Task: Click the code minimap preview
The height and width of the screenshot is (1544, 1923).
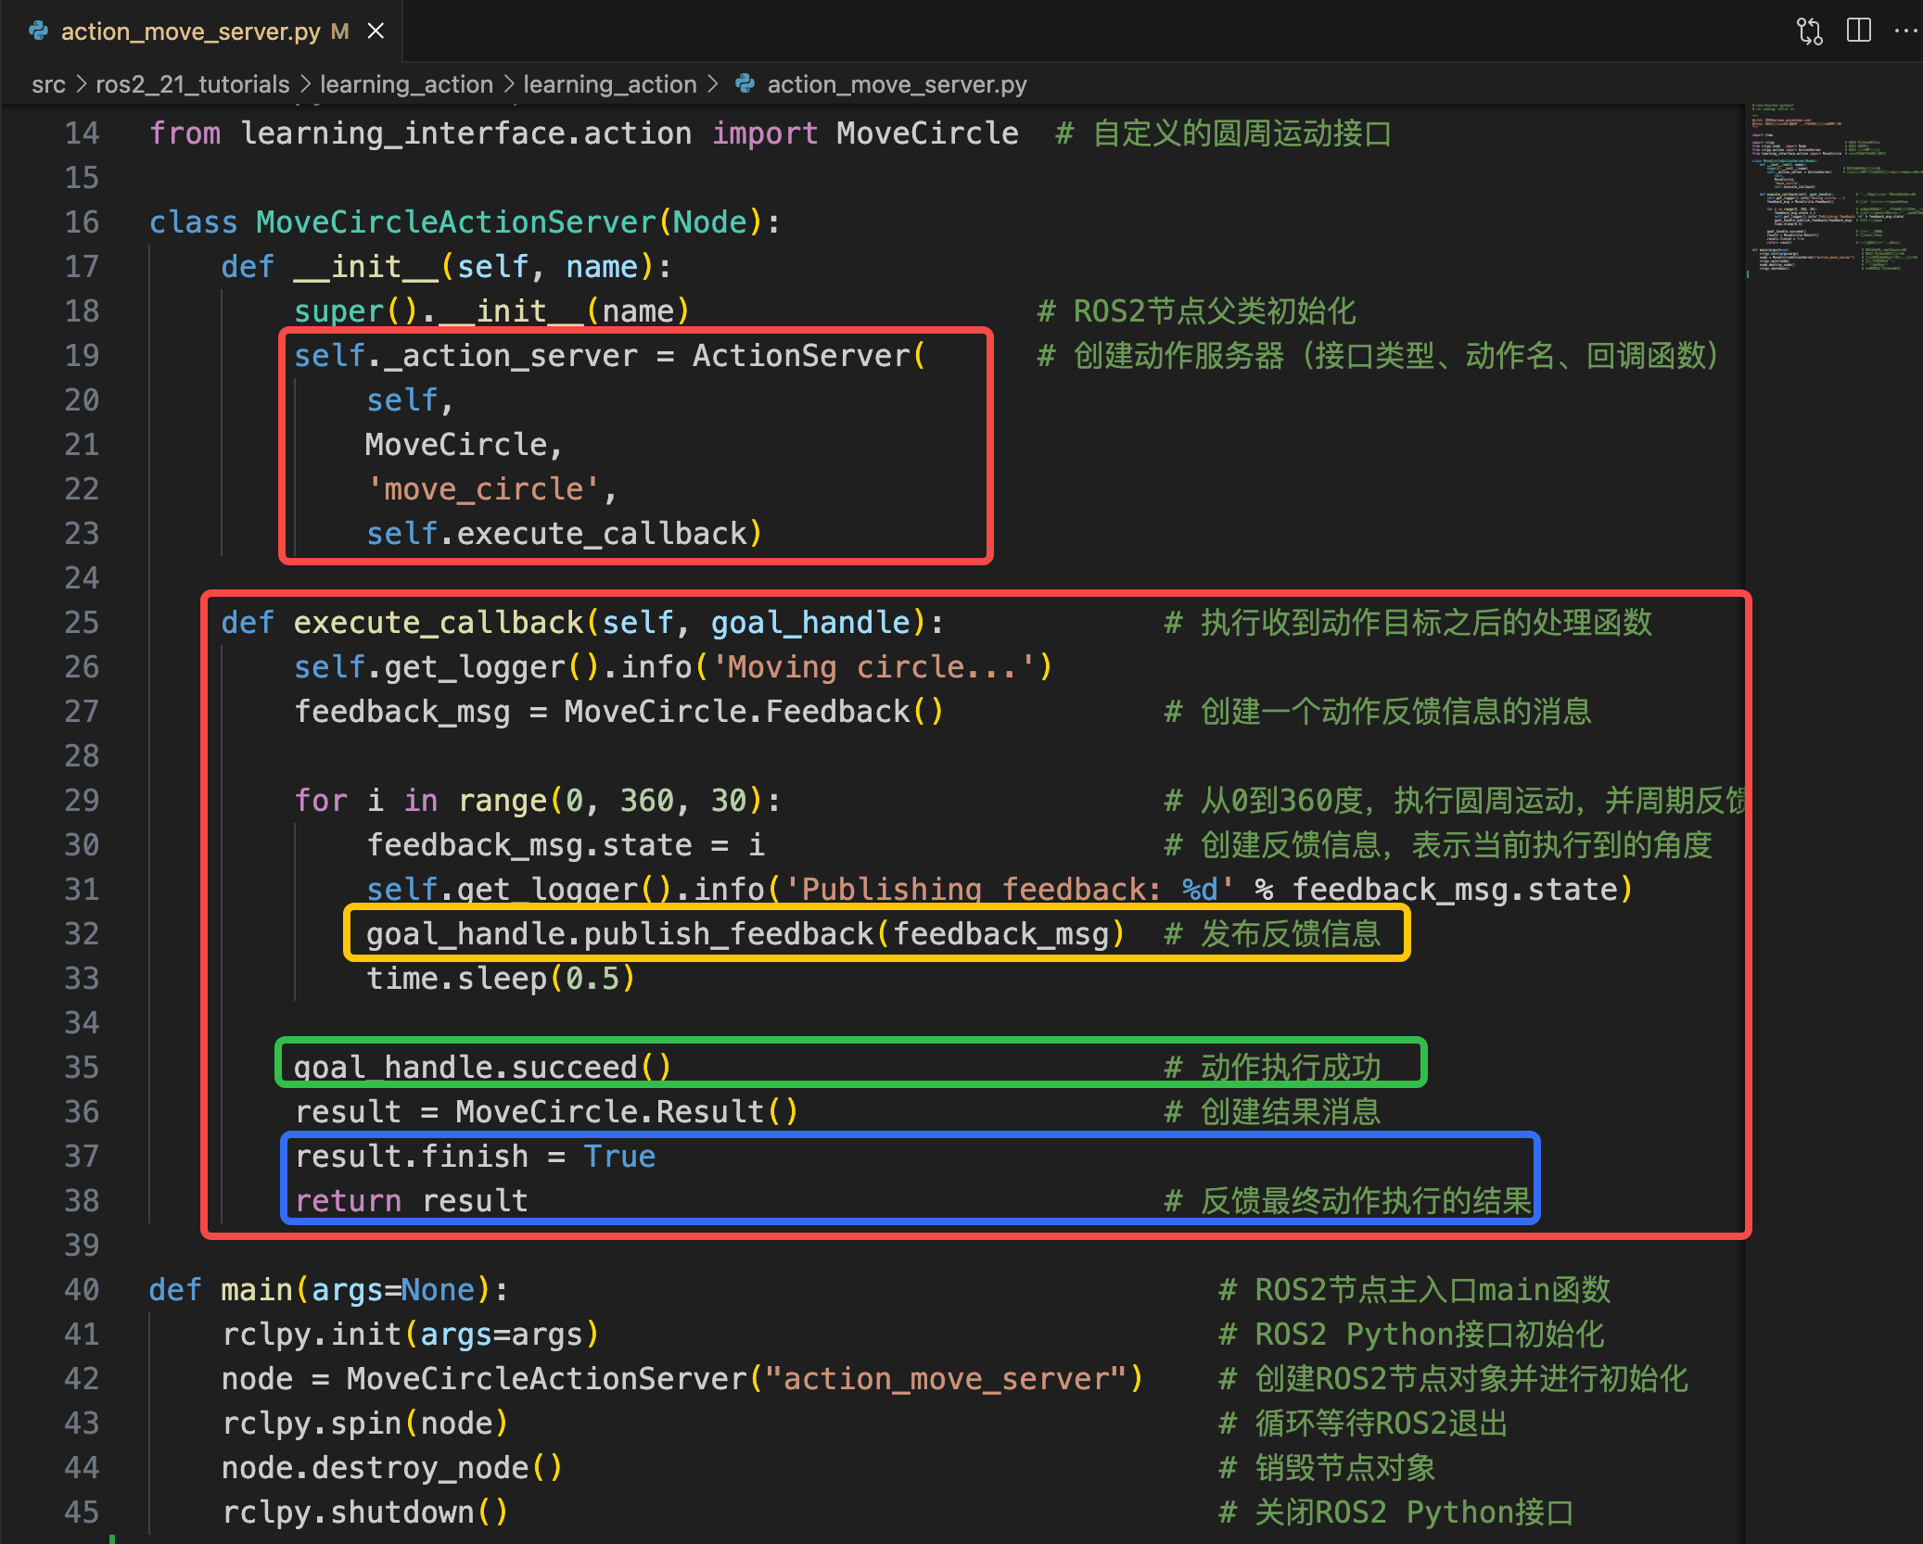Action: pos(1831,185)
